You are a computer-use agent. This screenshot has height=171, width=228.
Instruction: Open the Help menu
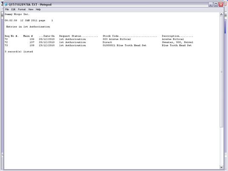(38, 9)
